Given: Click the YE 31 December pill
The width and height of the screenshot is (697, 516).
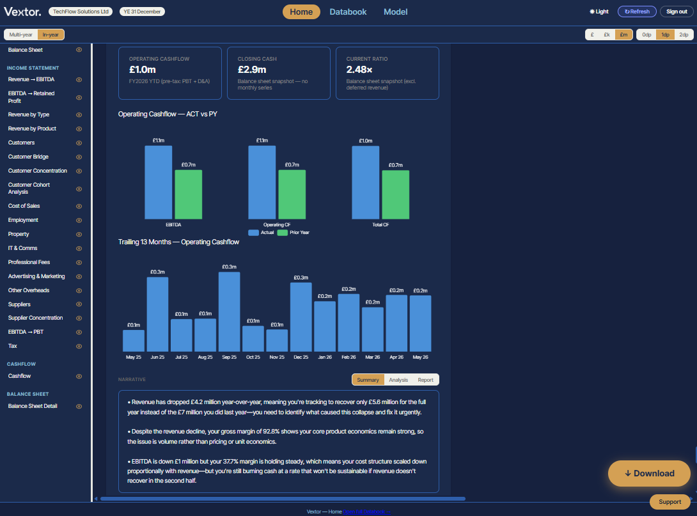Looking at the screenshot, I should (x=142, y=12).
